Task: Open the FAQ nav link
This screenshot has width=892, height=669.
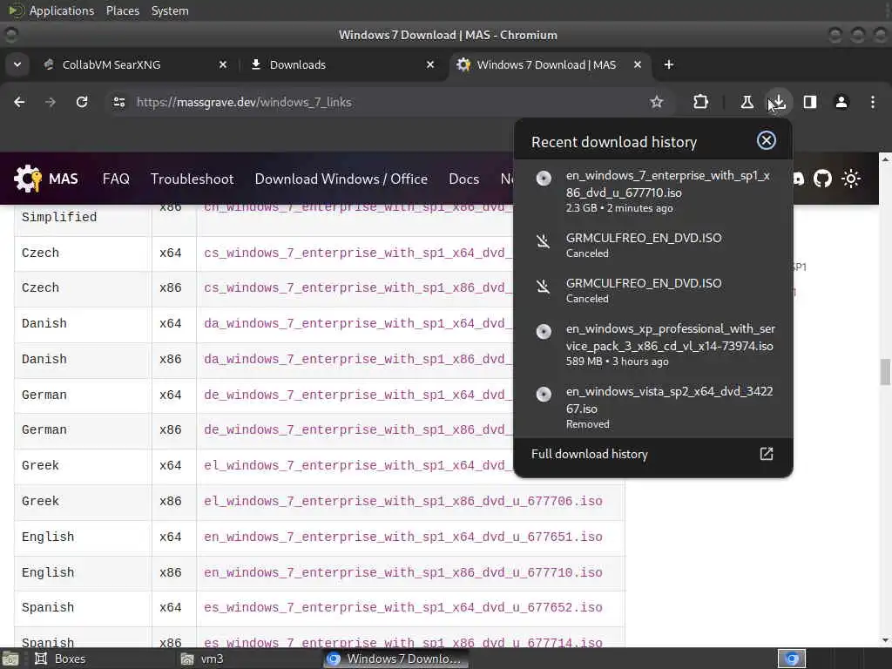Action: pyautogui.click(x=116, y=179)
